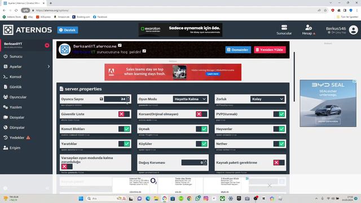361x203 pixels.
Task: Click the red server status indicator
Action: [47, 45]
